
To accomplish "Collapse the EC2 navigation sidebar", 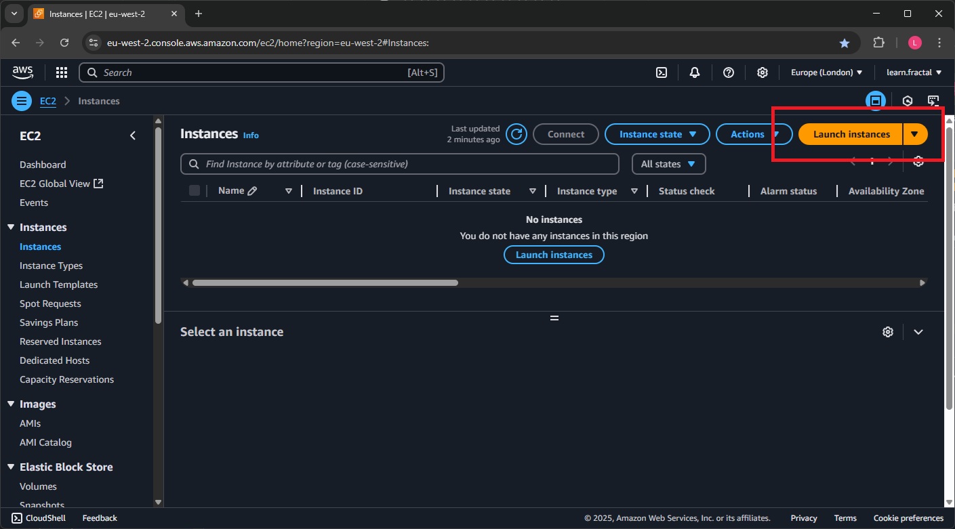I will coord(133,135).
